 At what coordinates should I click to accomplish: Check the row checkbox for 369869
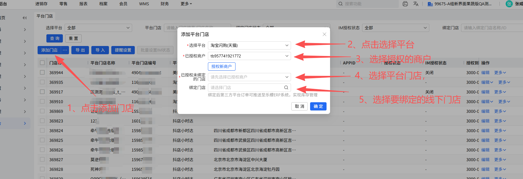coord(42,111)
